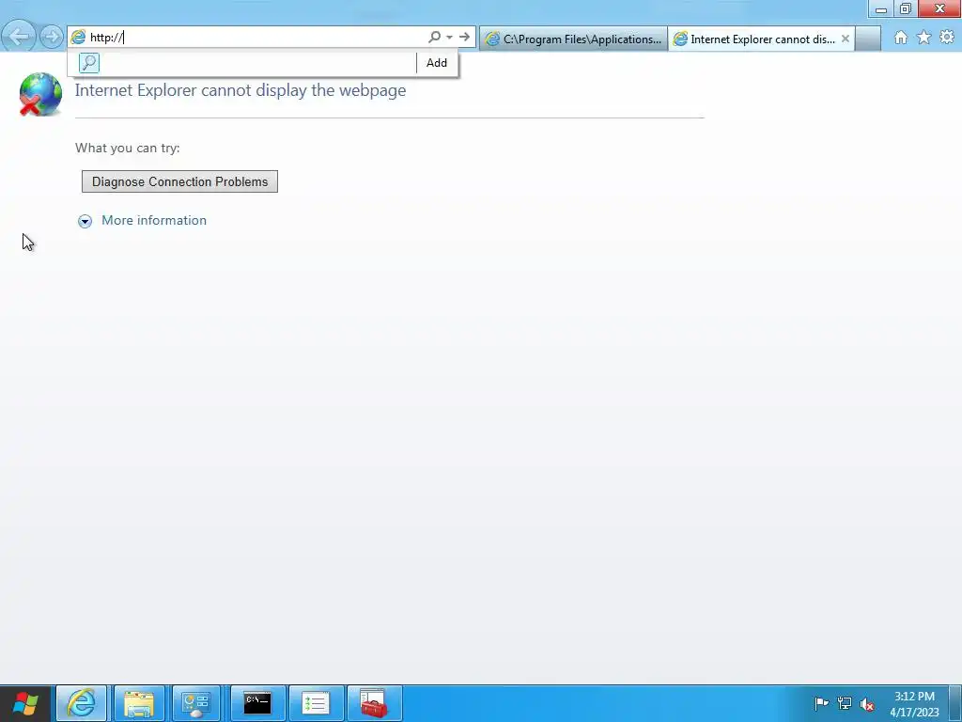Click the Forward navigation arrow button
Screen dimensions: 962x722
(52, 37)
